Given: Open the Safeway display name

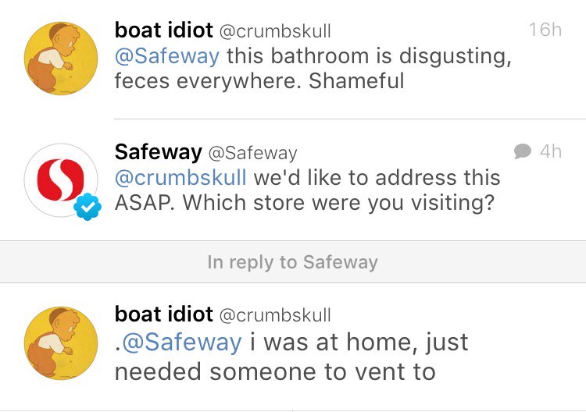Looking at the screenshot, I should click(159, 152).
